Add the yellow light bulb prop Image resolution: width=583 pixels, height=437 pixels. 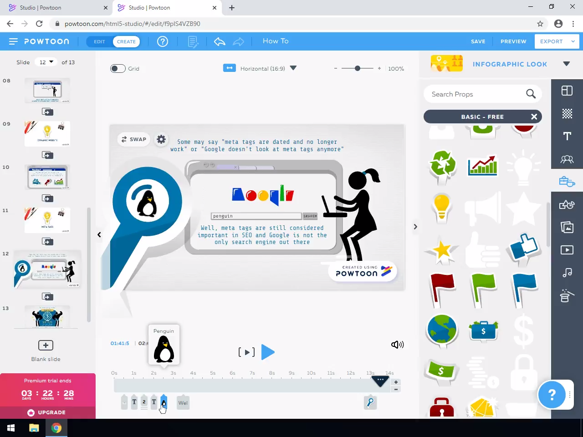(x=441, y=208)
